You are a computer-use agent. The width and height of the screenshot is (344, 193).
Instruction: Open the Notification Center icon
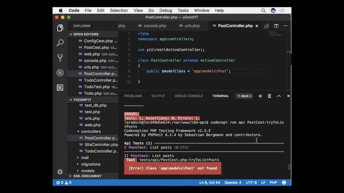[x=282, y=11]
